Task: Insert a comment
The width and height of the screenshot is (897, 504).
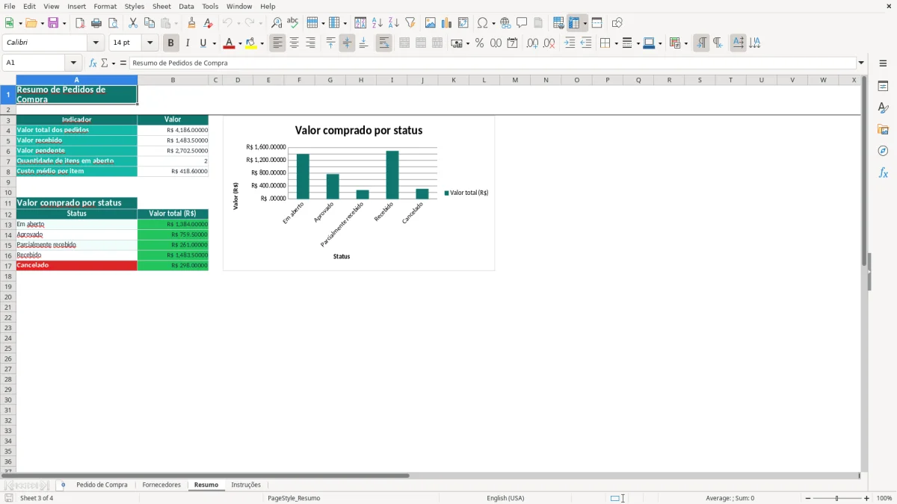Action: [522, 23]
